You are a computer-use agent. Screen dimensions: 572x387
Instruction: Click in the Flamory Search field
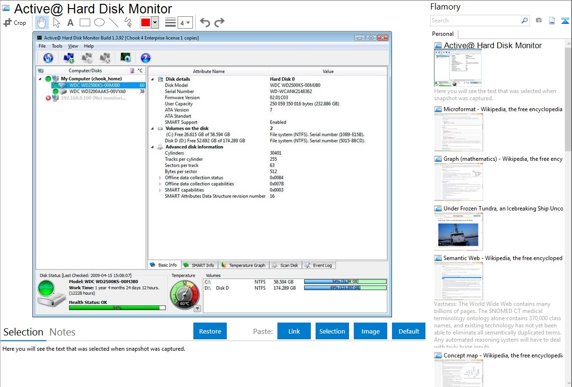(x=475, y=21)
